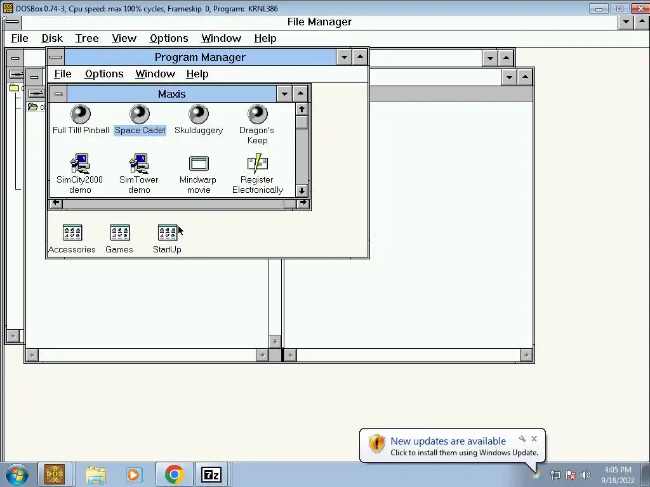Open Windows Explorer from the taskbar
The image size is (650, 487).
96,475
